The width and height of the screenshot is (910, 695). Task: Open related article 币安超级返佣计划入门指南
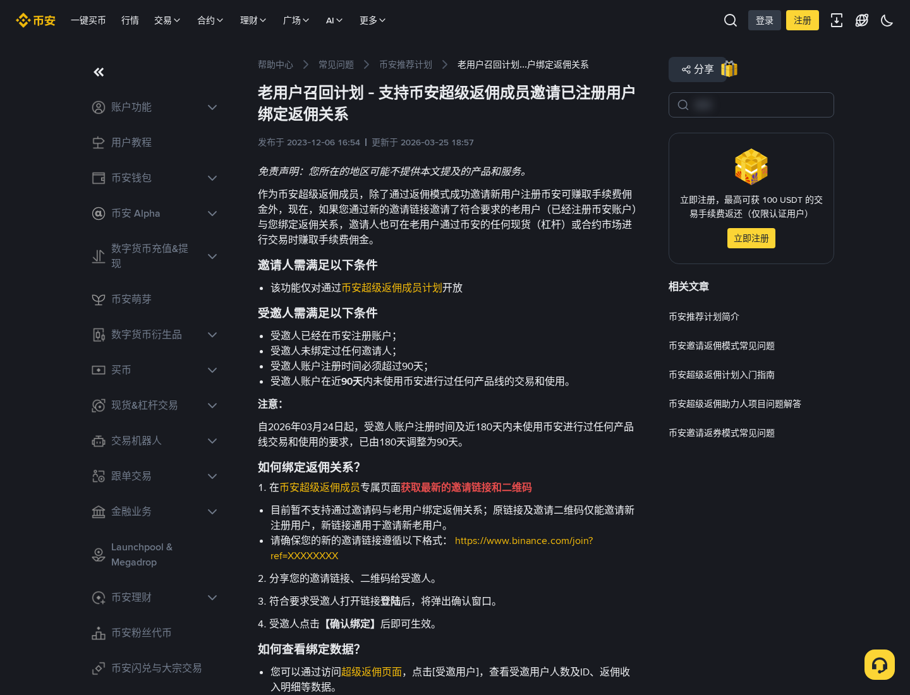click(722, 375)
